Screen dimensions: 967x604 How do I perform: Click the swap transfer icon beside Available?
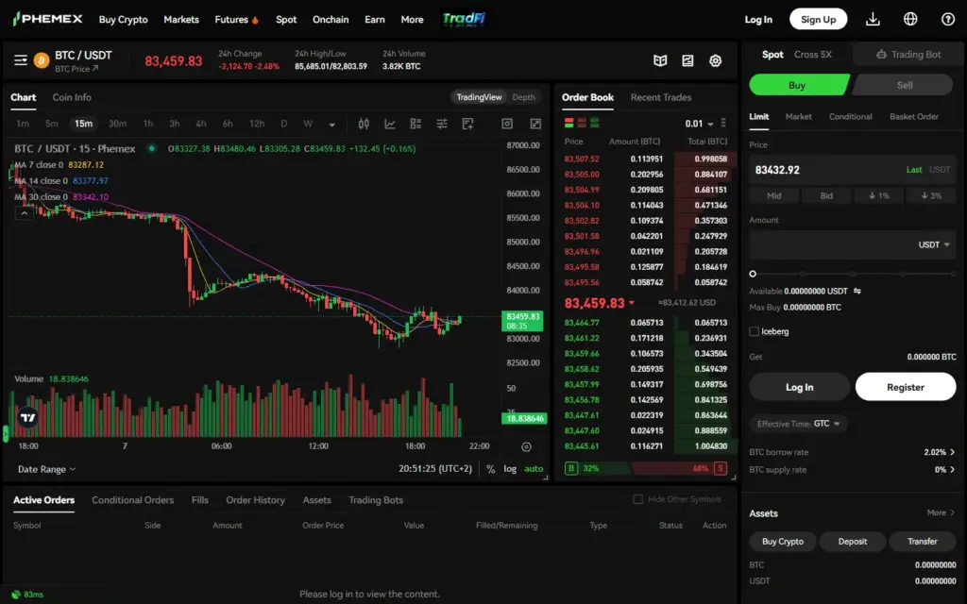857,291
